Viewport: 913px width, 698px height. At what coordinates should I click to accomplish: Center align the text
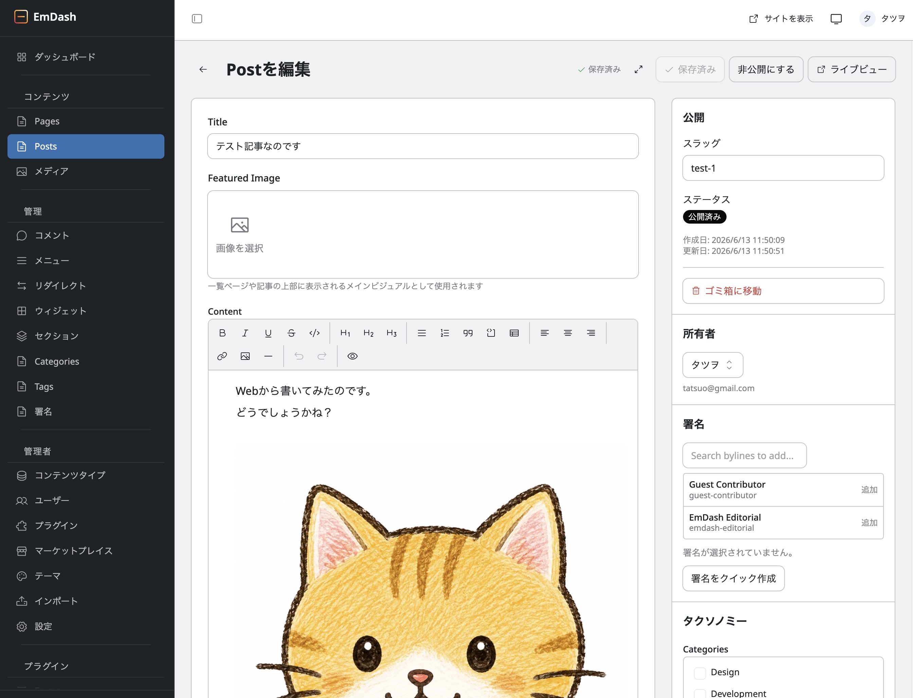[568, 333]
